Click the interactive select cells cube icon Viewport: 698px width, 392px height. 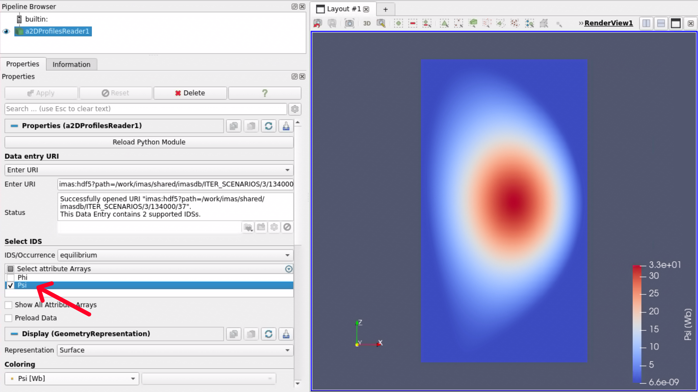(x=544, y=23)
